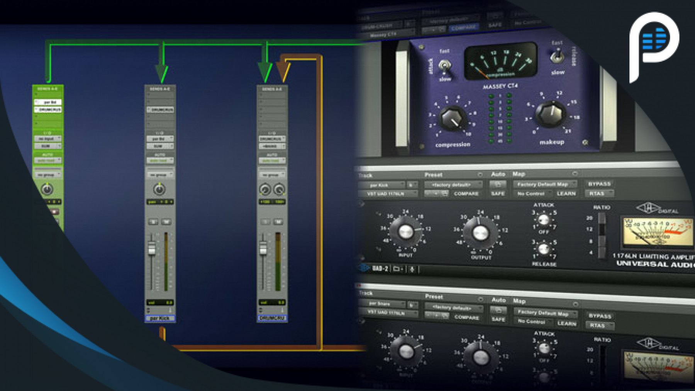Click the DRUMCRUS send slot on the per Kick strip
Viewport: 695px width, 391px height.
pyautogui.click(x=160, y=110)
